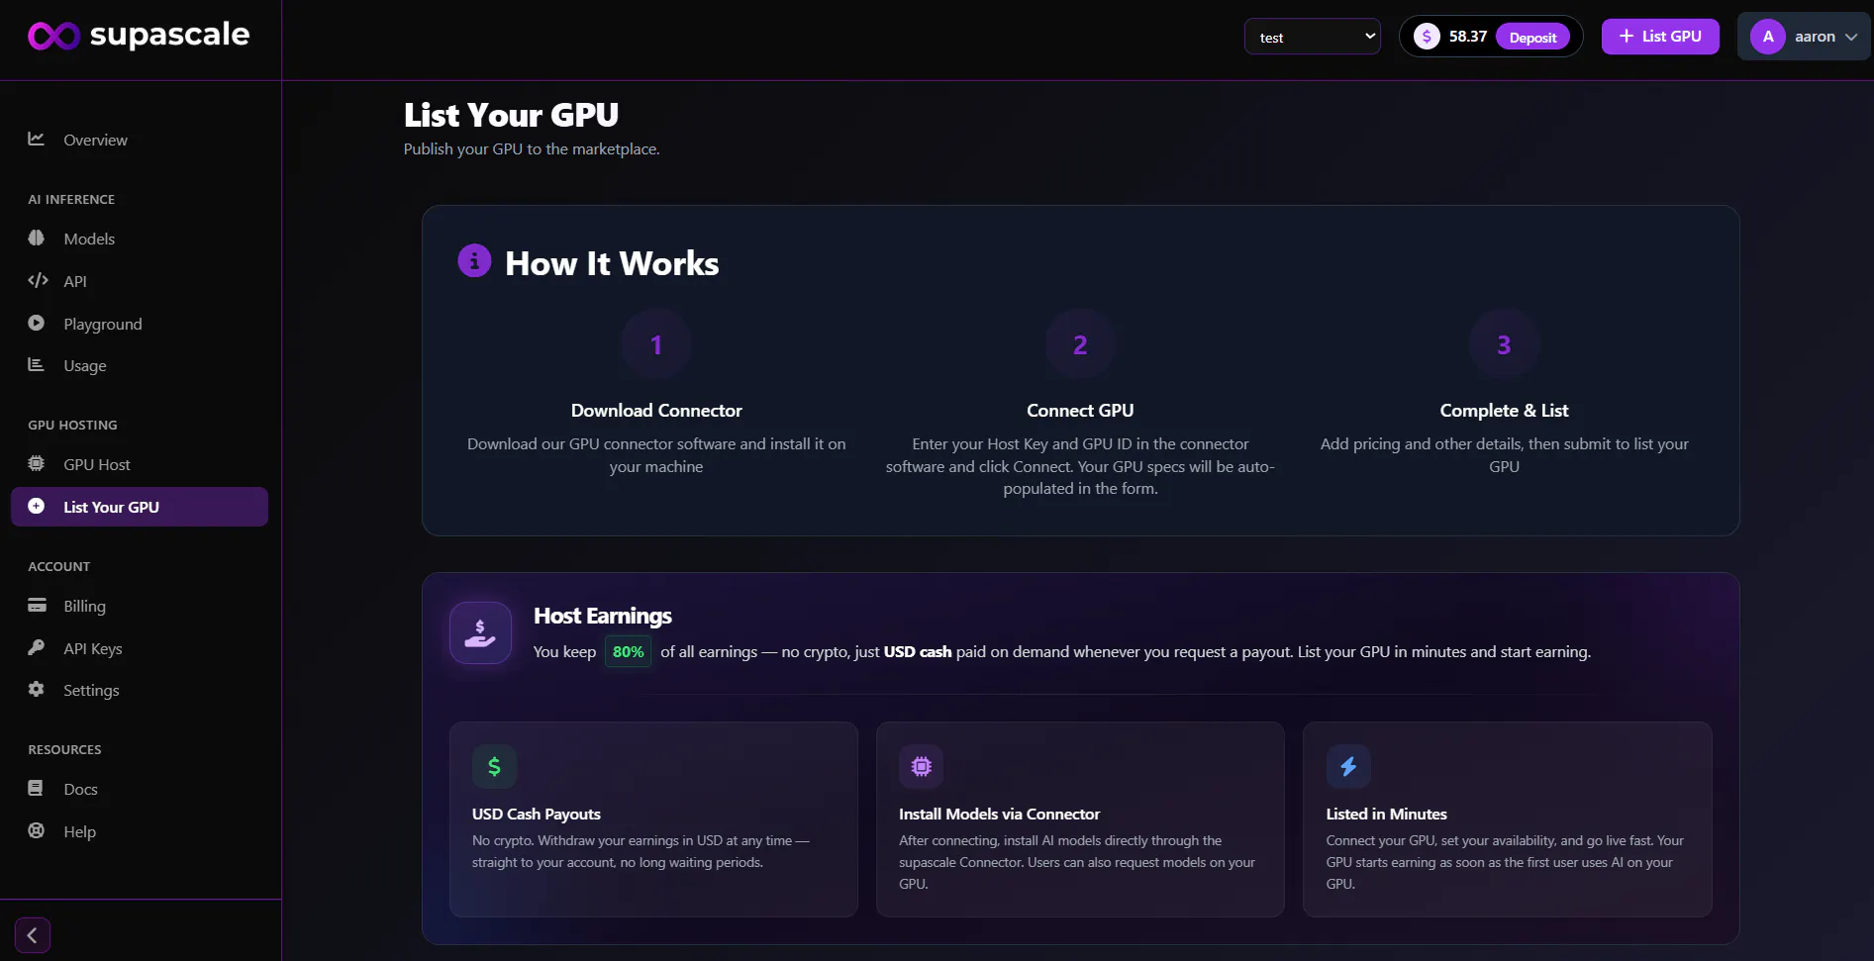Open the Help page
The height and width of the screenshot is (961, 1874).
click(x=140, y=831)
